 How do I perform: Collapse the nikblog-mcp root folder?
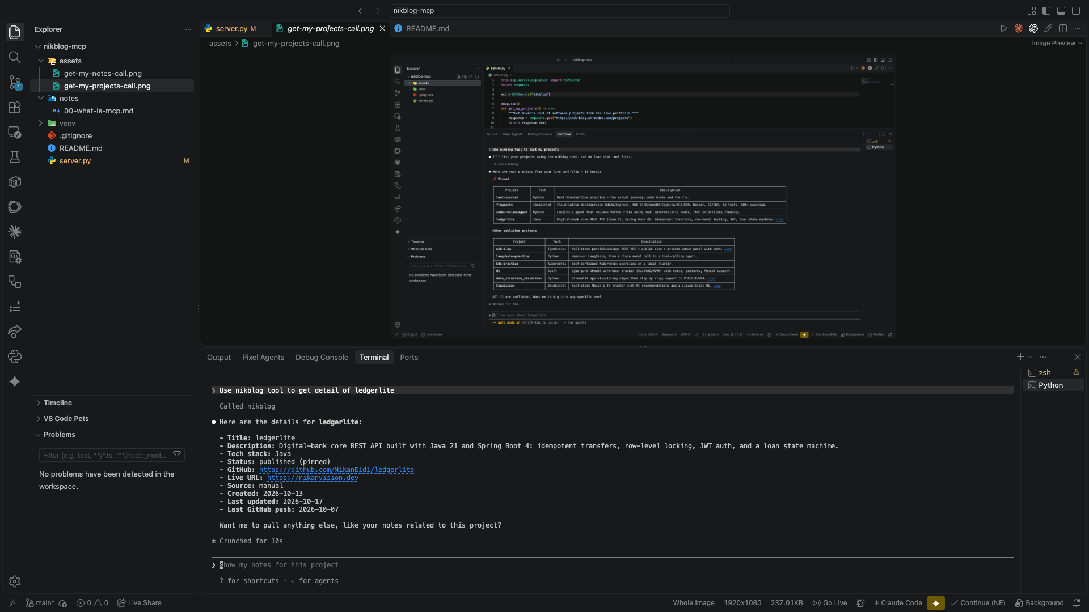(38, 46)
